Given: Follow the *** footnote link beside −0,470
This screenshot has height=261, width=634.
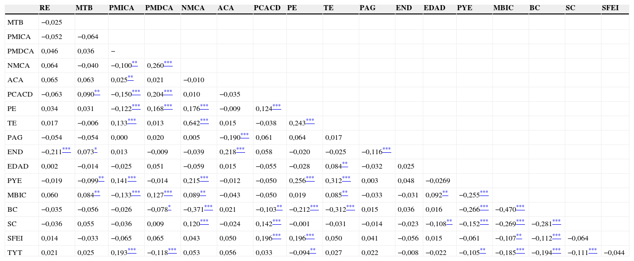Looking at the screenshot, I should click(x=520, y=207).
